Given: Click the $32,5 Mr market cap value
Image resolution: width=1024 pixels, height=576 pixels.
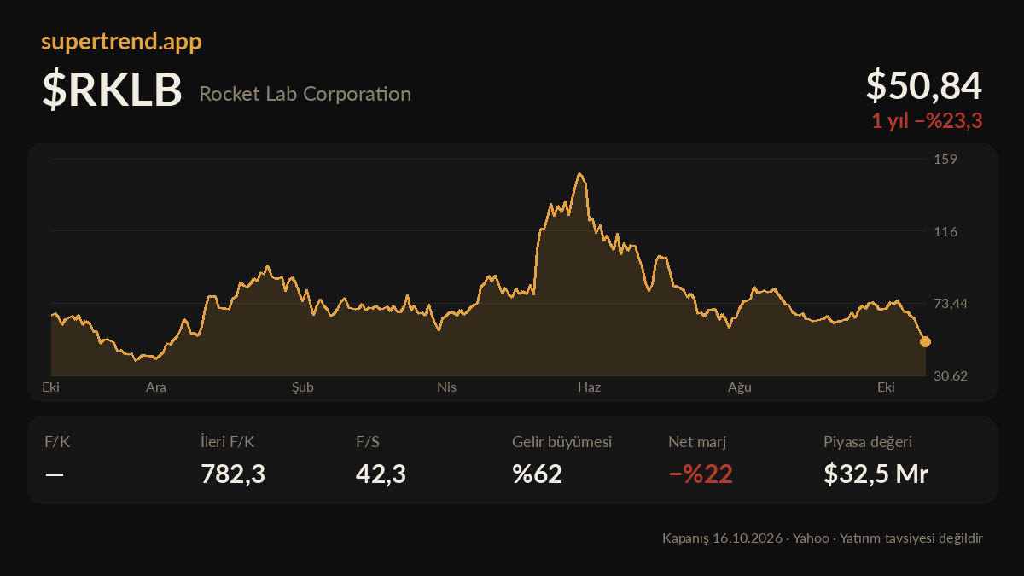Looking at the screenshot, I should tap(876, 474).
